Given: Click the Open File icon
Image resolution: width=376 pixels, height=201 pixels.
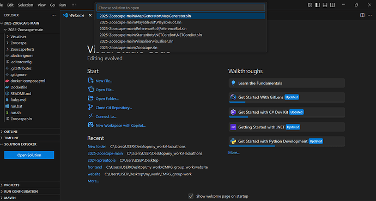Looking at the screenshot, I should coord(90,90).
